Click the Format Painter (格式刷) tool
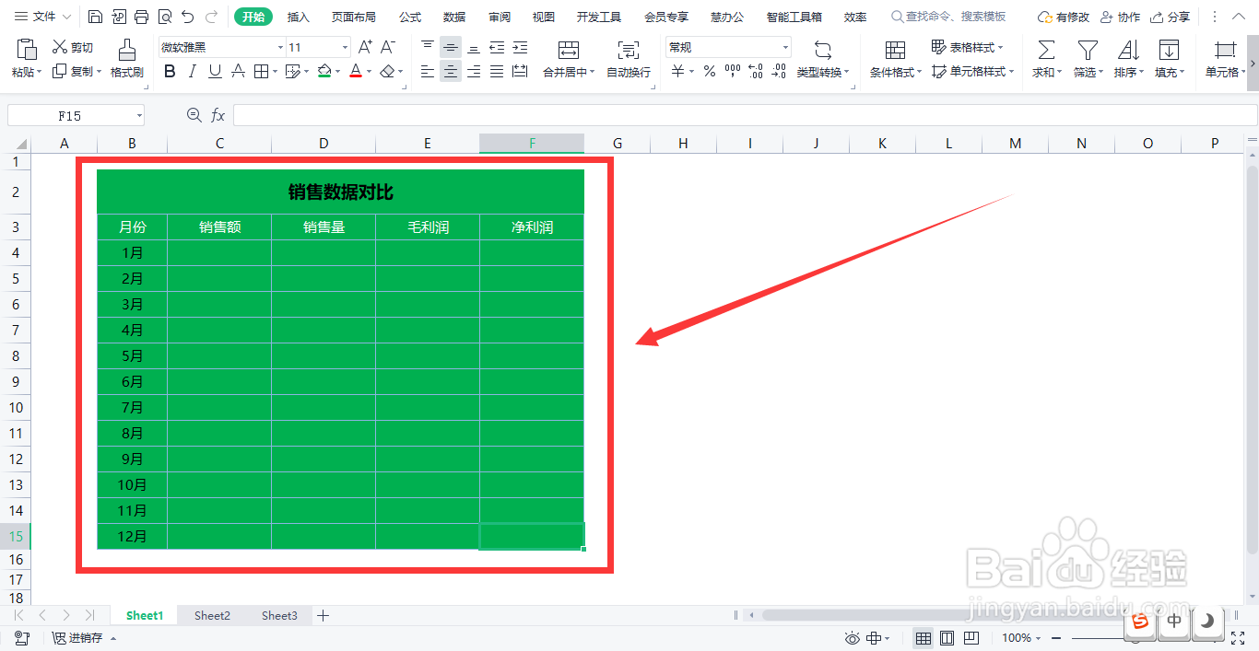This screenshot has height=651, width=1259. 127,58
